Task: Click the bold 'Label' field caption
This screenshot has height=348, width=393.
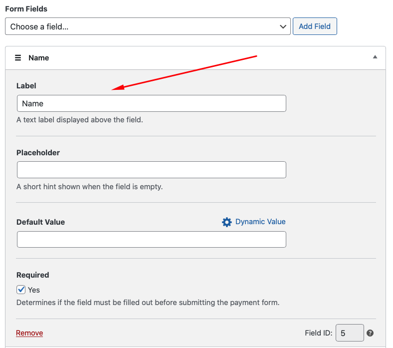Action: coord(26,86)
